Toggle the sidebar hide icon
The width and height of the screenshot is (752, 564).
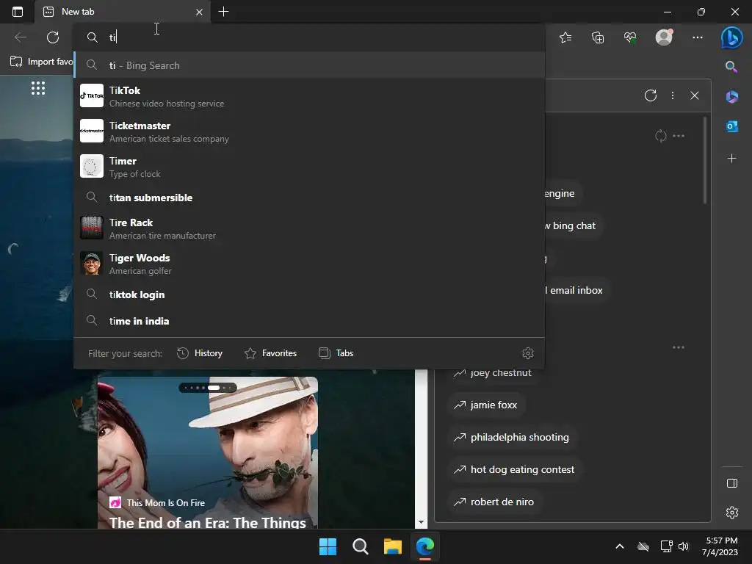tap(732, 483)
